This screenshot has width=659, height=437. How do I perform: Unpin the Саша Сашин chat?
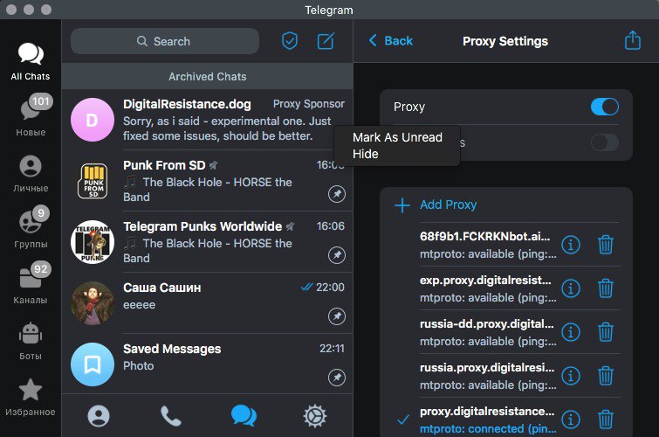click(337, 316)
